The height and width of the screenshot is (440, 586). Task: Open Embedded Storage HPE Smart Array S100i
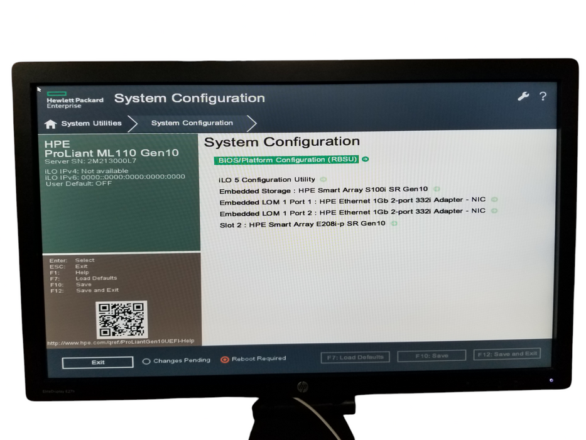[323, 190]
